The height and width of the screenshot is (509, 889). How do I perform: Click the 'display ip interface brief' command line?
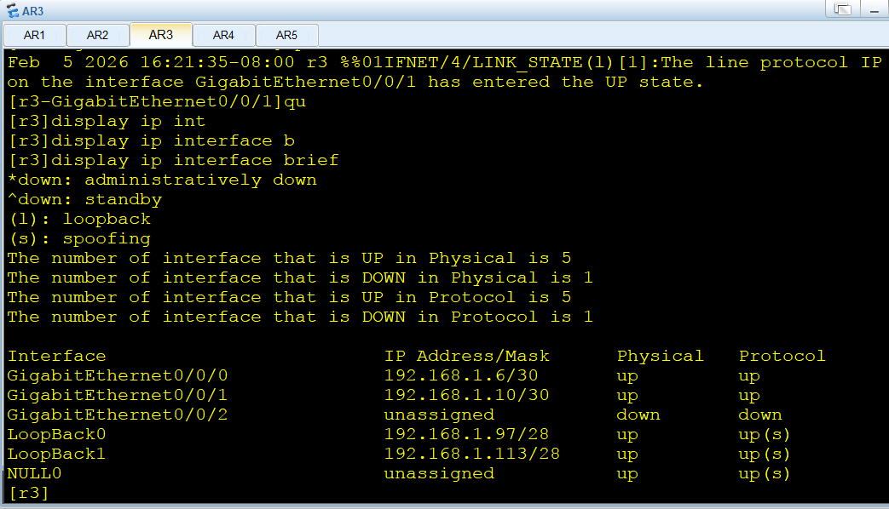click(x=174, y=160)
